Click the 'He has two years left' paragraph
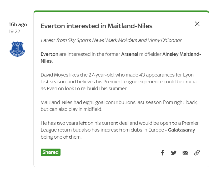This screenshot has height=174, width=216. pos(120,130)
